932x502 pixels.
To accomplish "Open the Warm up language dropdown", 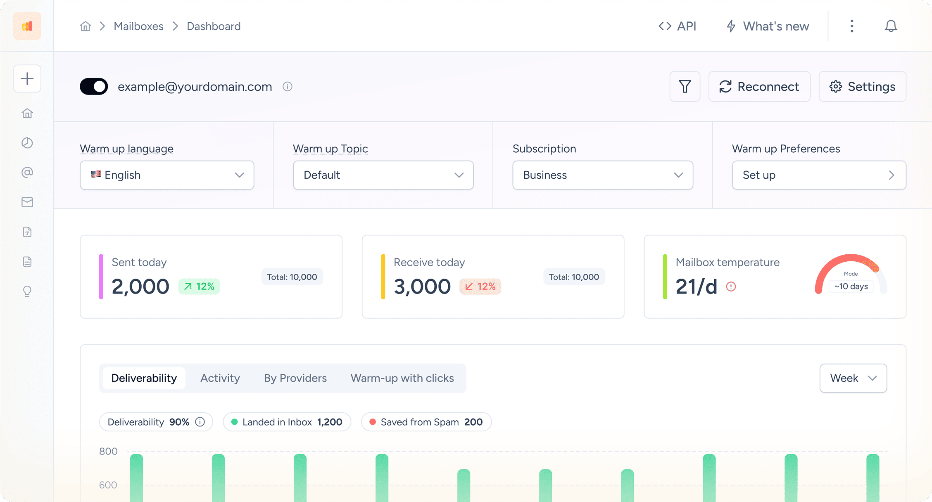I will click(x=167, y=175).
